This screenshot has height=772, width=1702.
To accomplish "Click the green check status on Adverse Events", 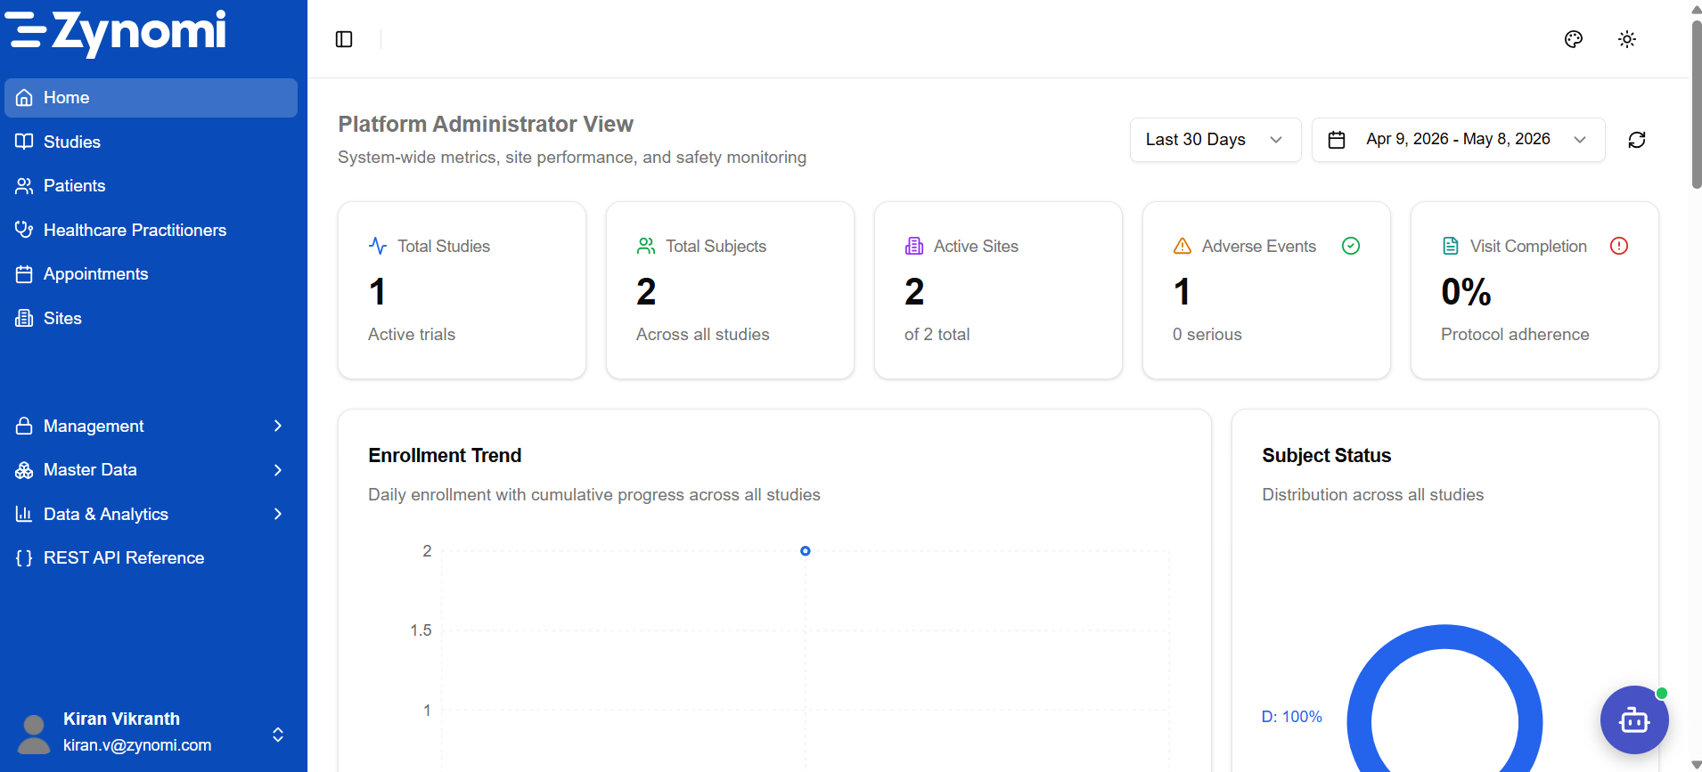I will [x=1351, y=246].
